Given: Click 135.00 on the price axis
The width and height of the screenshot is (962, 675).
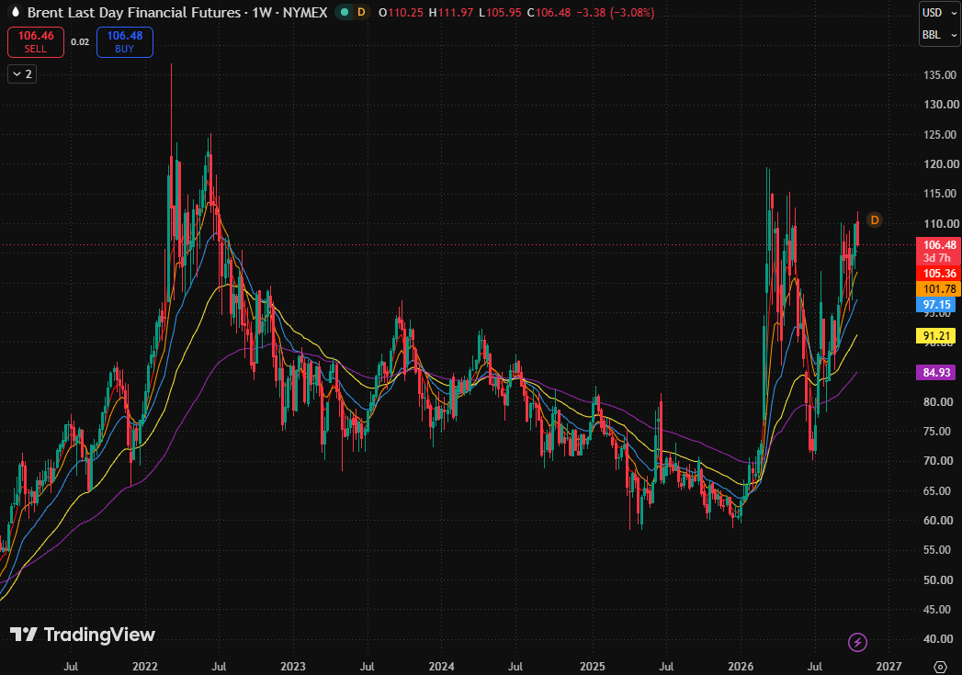Looking at the screenshot, I should [940, 74].
